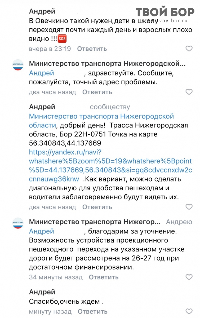Click blue Андрей mention before 'благодарим'
Viewport: 200px width, 318px height.
click(x=41, y=231)
